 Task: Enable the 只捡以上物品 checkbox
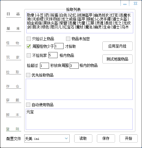pyautogui.click(x=29, y=39)
